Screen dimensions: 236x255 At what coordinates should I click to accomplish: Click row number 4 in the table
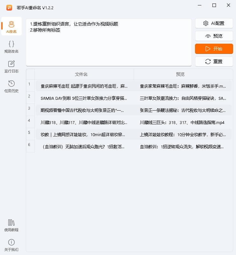[x=30, y=122]
